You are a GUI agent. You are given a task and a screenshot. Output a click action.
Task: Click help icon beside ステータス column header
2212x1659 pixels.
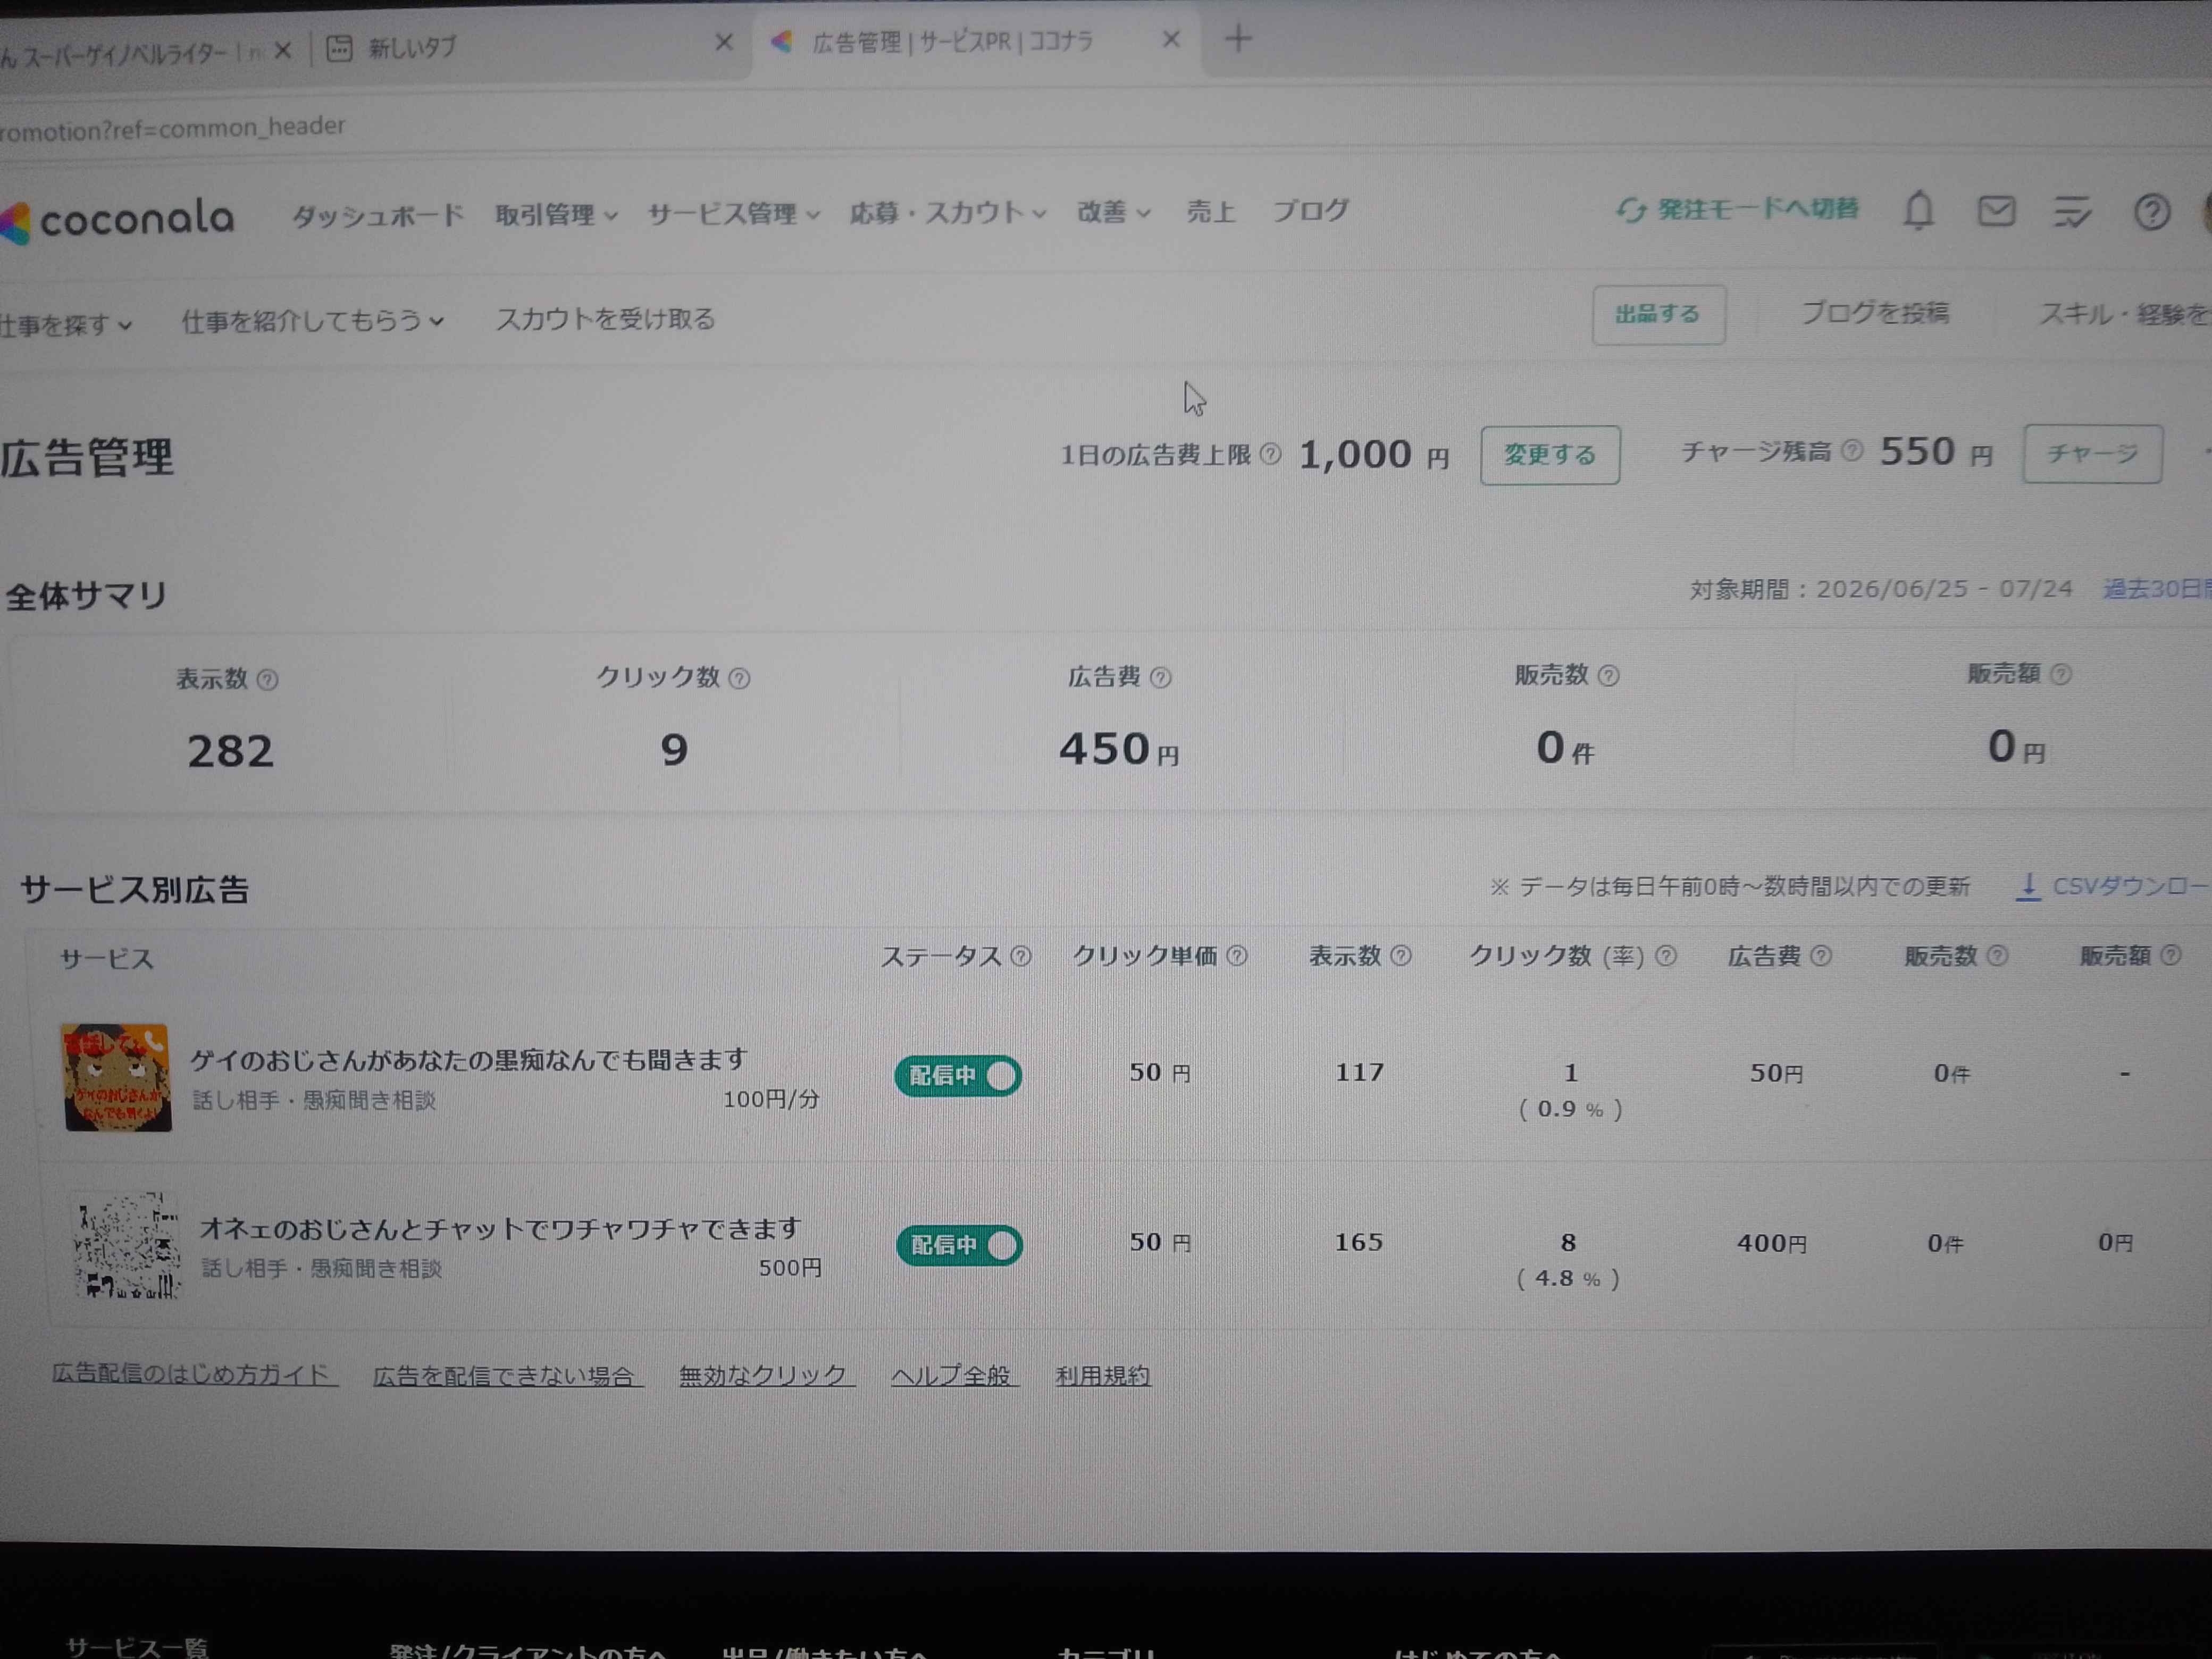coord(1020,957)
